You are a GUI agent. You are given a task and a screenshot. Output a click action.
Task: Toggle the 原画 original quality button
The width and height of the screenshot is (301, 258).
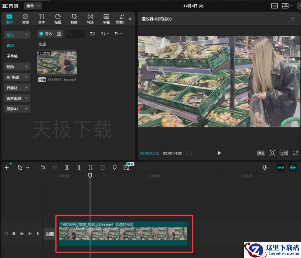click(x=261, y=153)
